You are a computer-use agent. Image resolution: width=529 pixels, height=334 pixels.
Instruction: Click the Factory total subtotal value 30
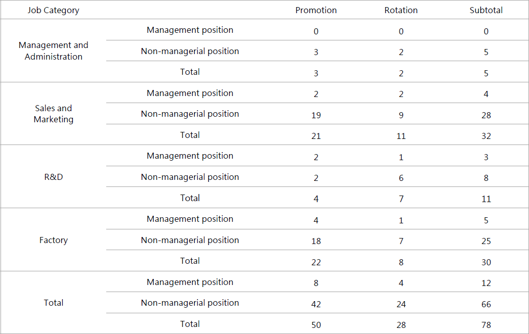tap(486, 262)
